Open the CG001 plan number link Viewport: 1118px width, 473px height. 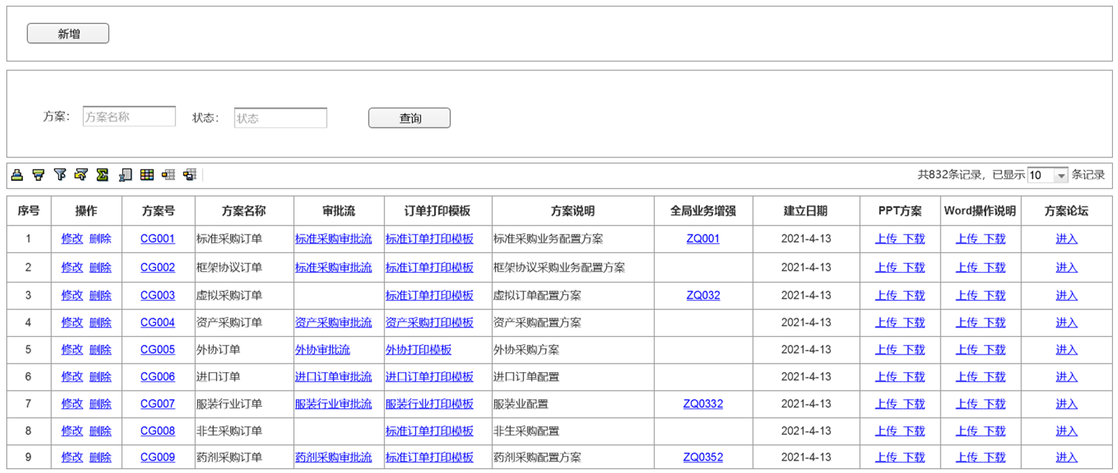[x=158, y=239]
